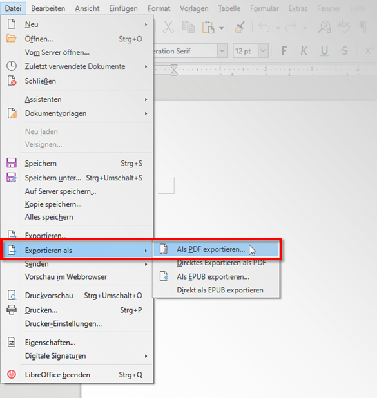
Task: Click the Öffnen folder icon
Action: pyautogui.click(x=12, y=39)
